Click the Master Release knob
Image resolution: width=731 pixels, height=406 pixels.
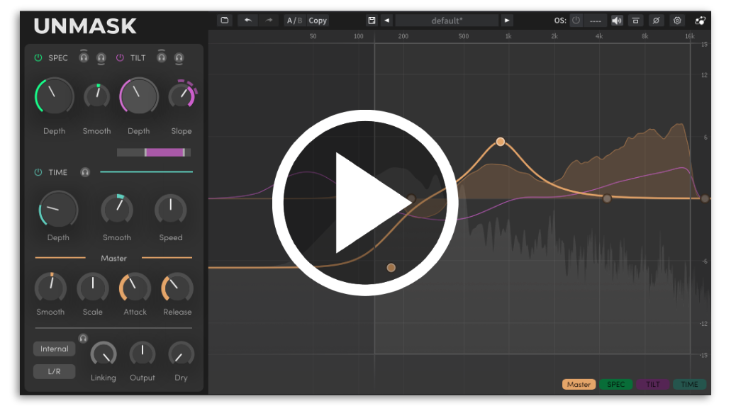177,287
